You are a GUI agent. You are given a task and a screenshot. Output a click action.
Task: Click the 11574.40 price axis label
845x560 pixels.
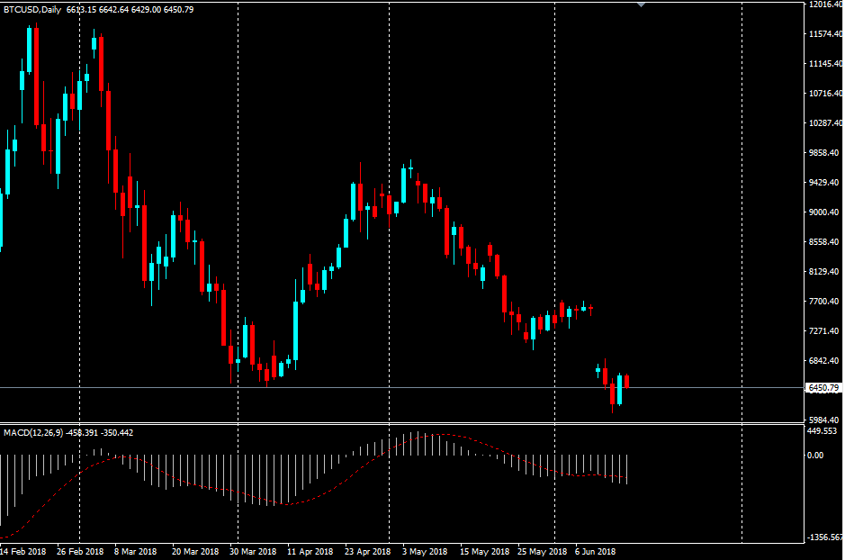825,34
